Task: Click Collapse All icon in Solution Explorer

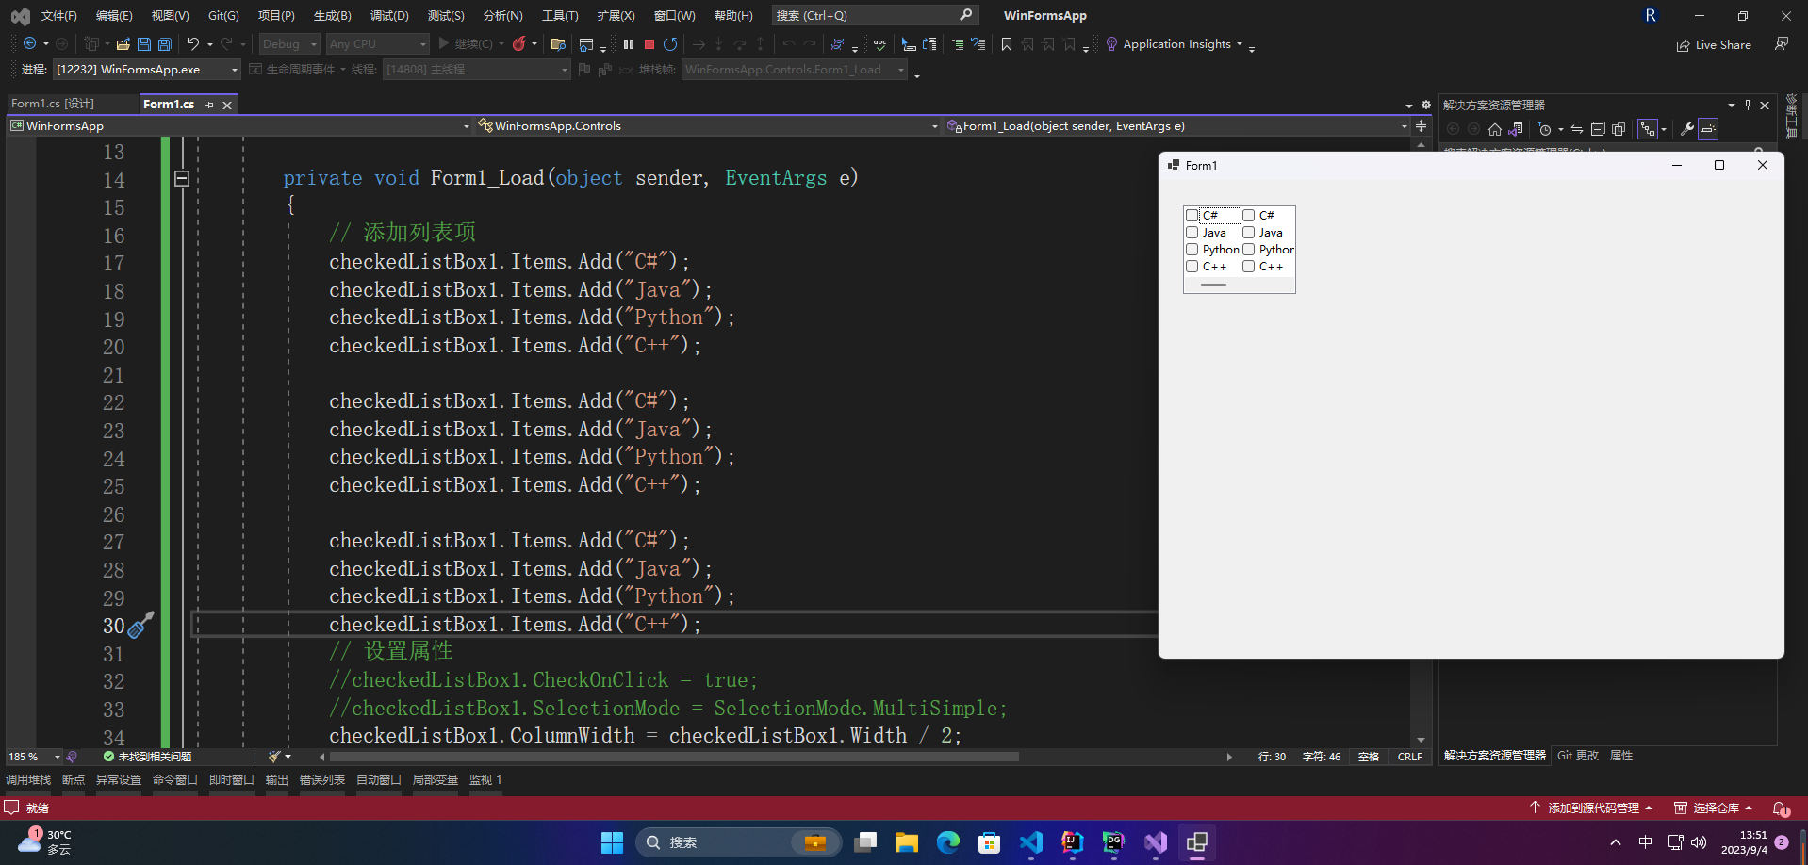Action: pos(1598,129)
